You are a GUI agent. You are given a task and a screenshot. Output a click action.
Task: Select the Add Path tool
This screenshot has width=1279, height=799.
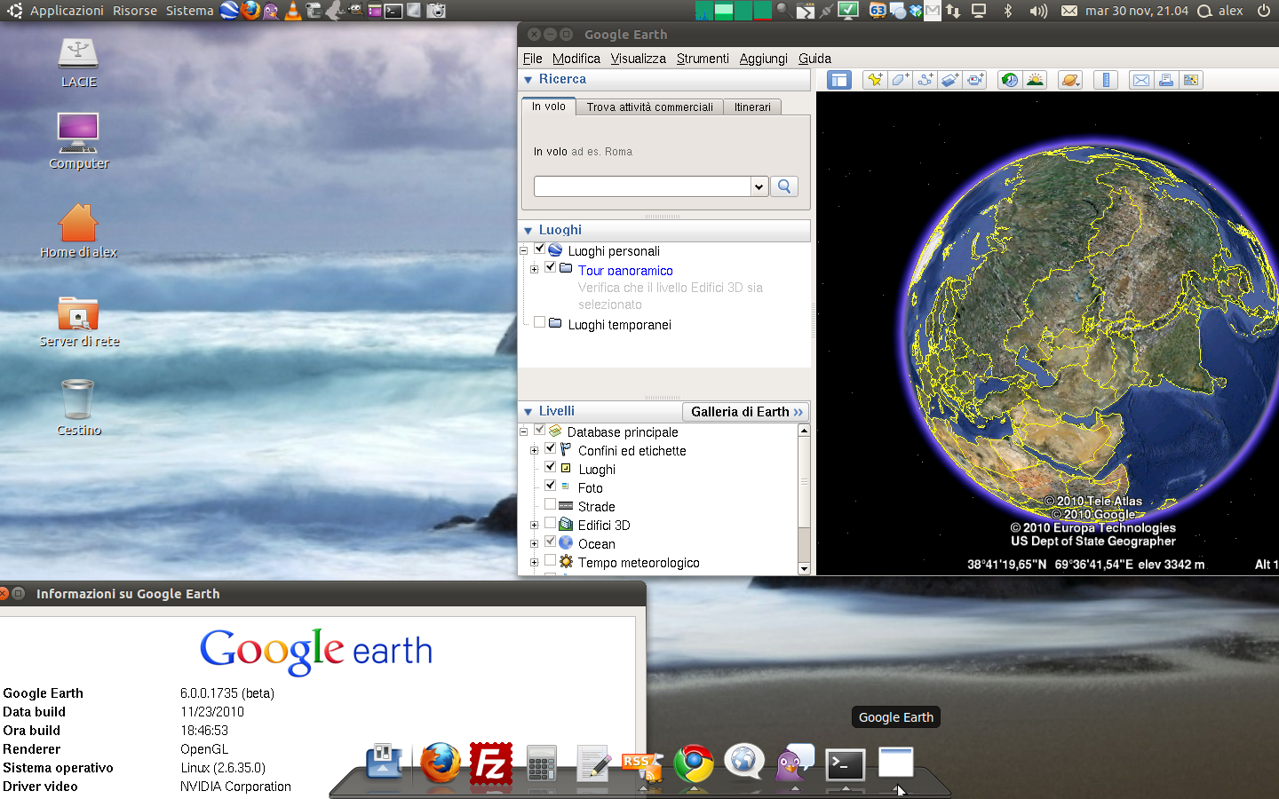coord(925,80)
